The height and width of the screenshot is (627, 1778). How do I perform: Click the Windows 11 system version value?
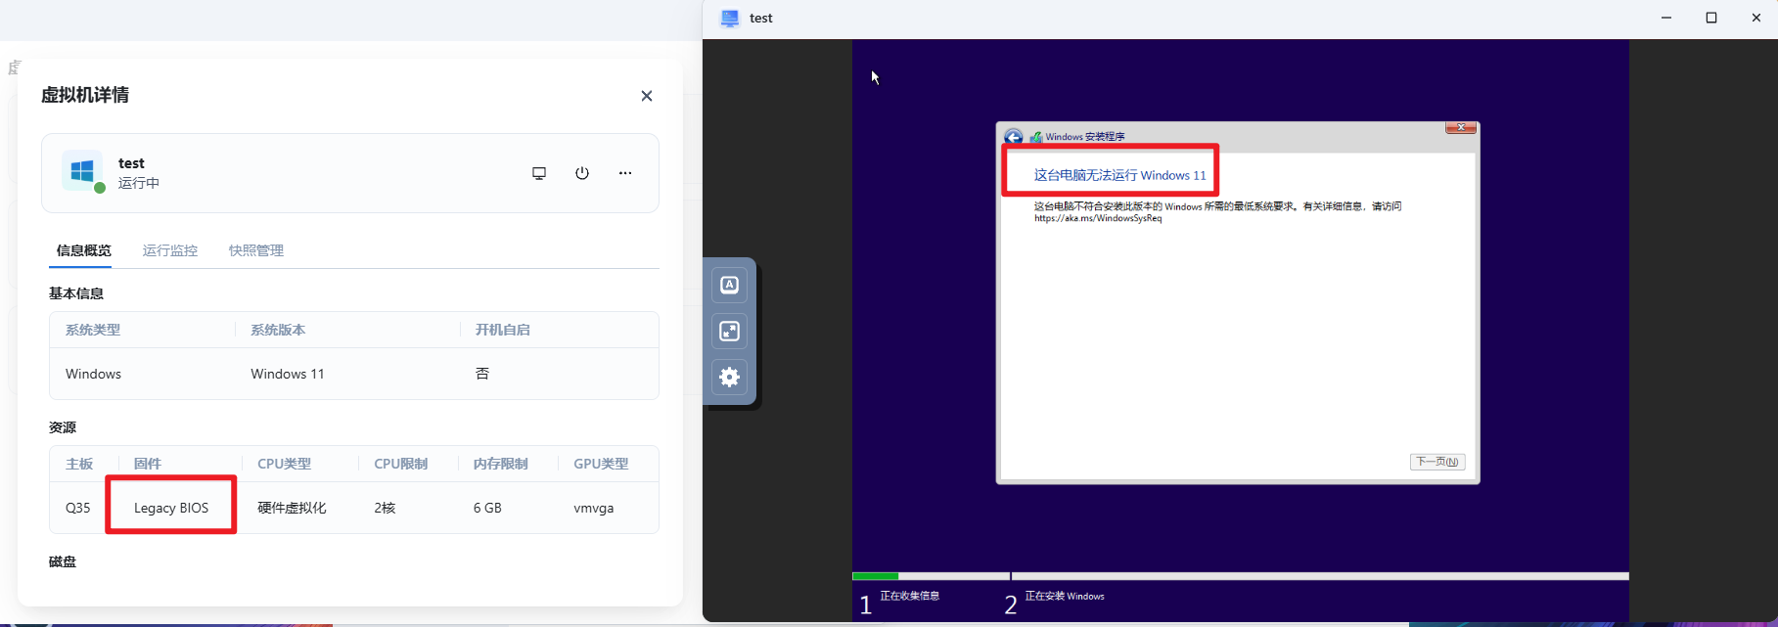click(288, 374)
